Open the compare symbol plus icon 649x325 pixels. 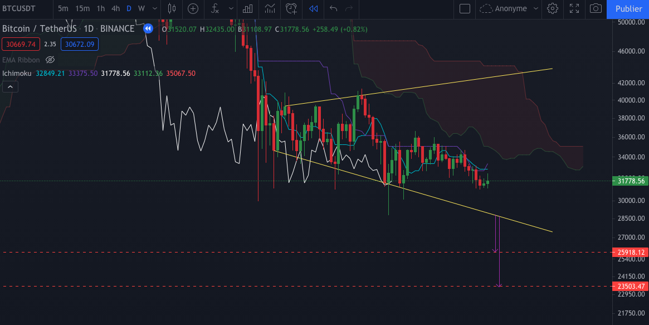click(192, 9)
